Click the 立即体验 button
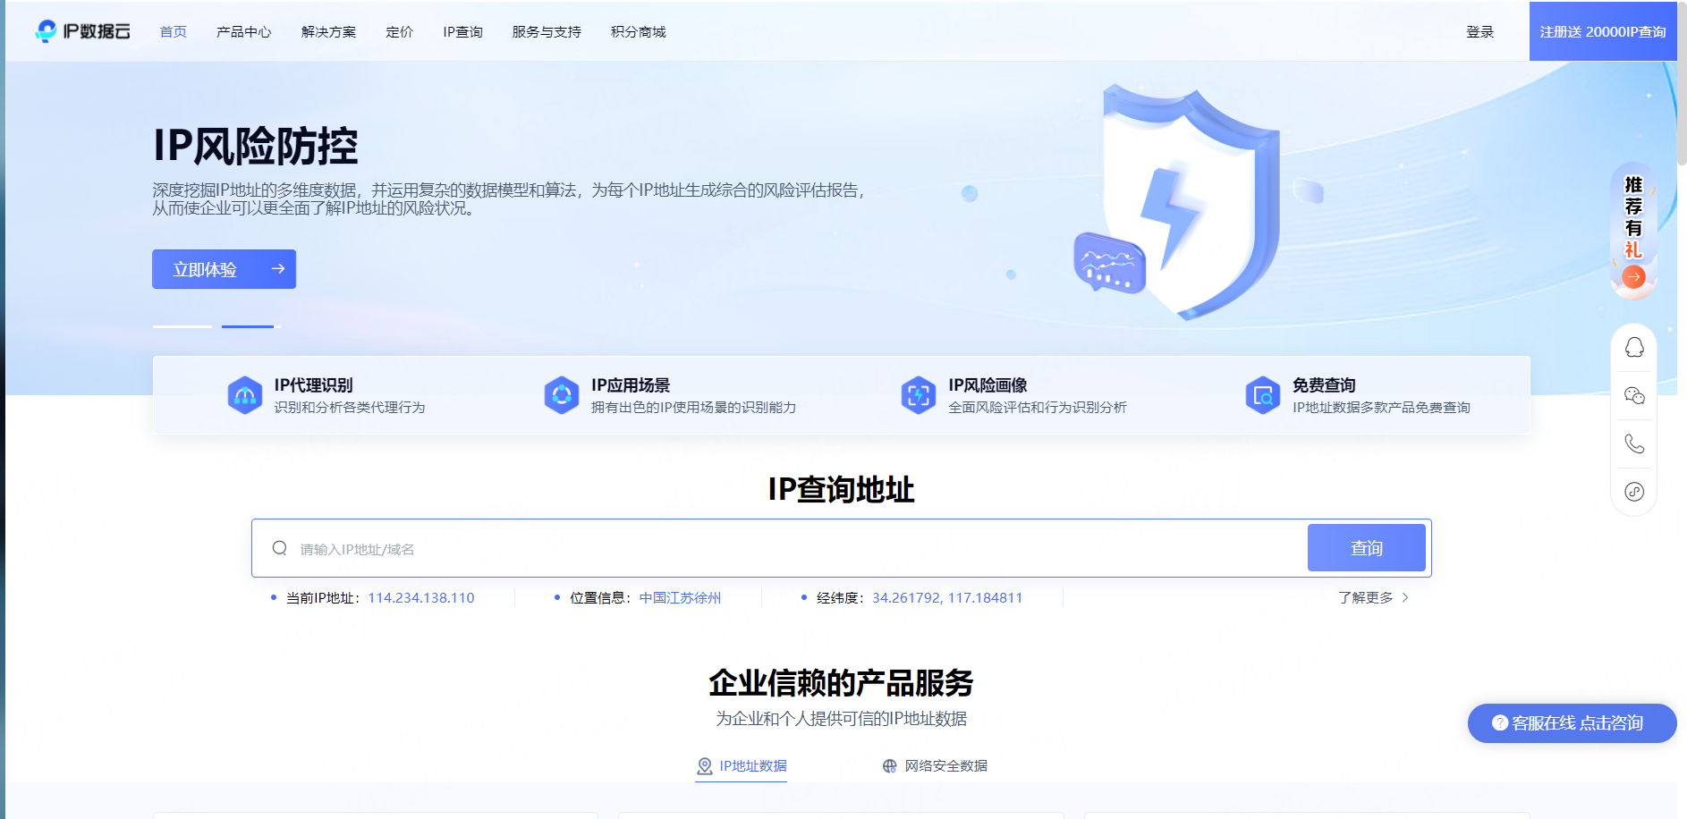This screenshot has width=1687, height=819. pyautogui.click(x=224, y=269)
